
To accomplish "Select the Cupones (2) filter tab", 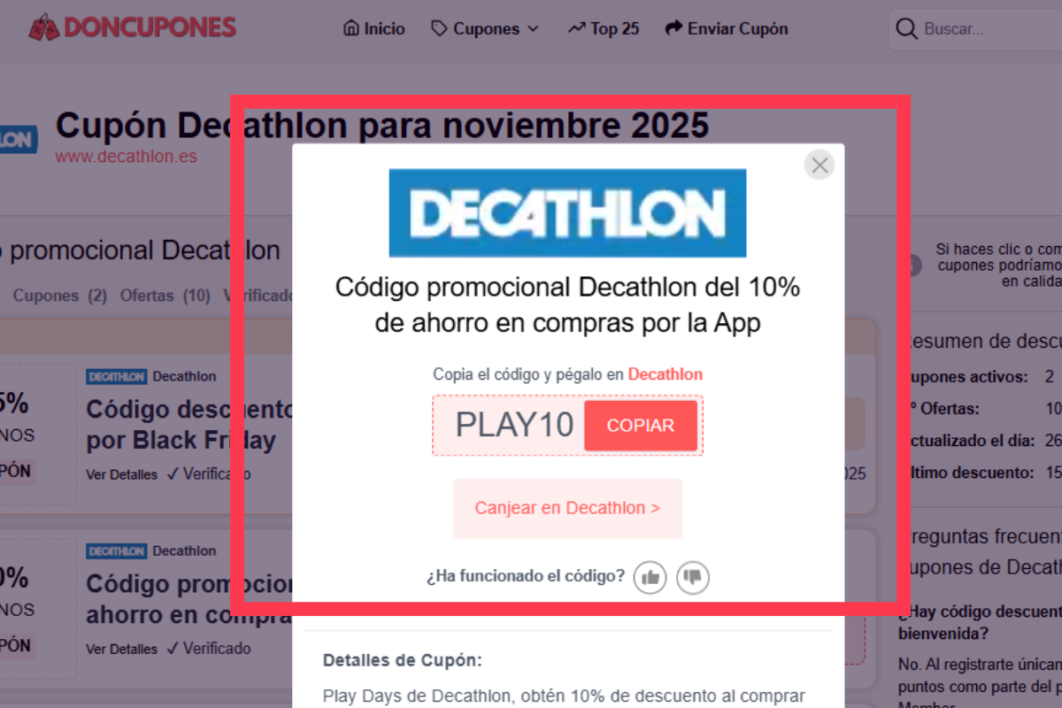I will 60,296.
